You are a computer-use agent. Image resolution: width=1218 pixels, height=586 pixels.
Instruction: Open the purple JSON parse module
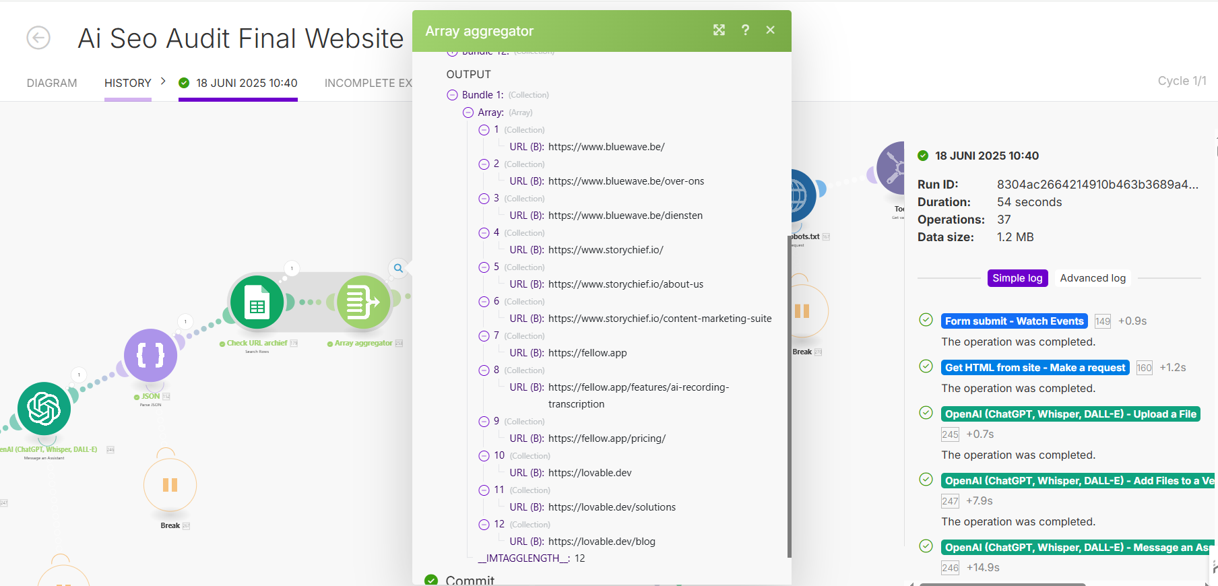tap(150, 355)
